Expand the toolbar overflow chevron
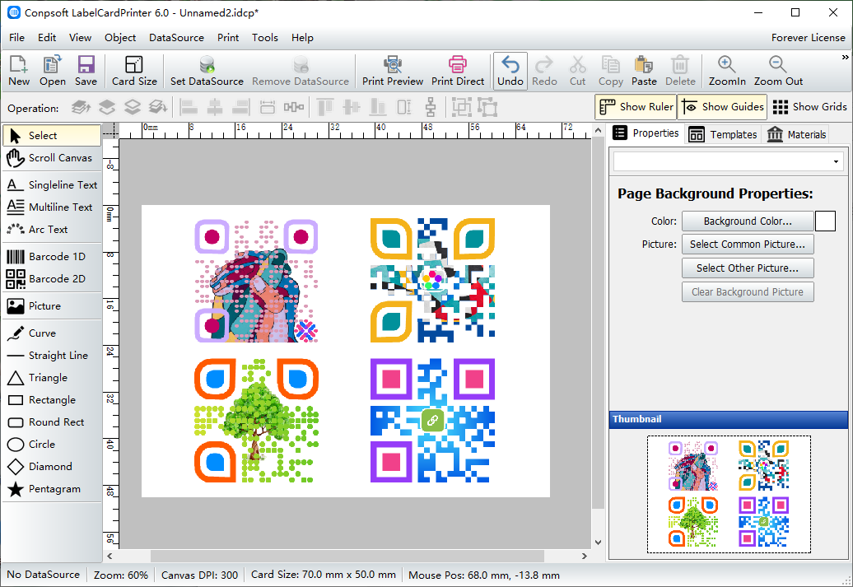Viewport: 853px width, 587px height. pos(845,57)
